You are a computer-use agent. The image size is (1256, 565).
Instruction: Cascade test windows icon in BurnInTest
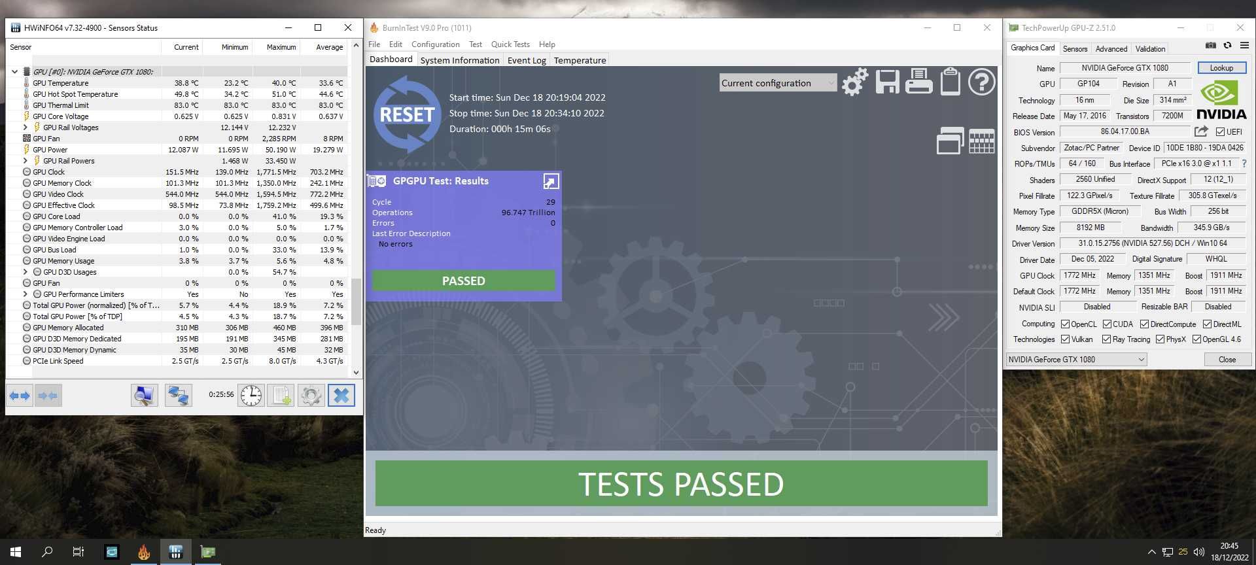pyautogui.click(x=950, y=141)
